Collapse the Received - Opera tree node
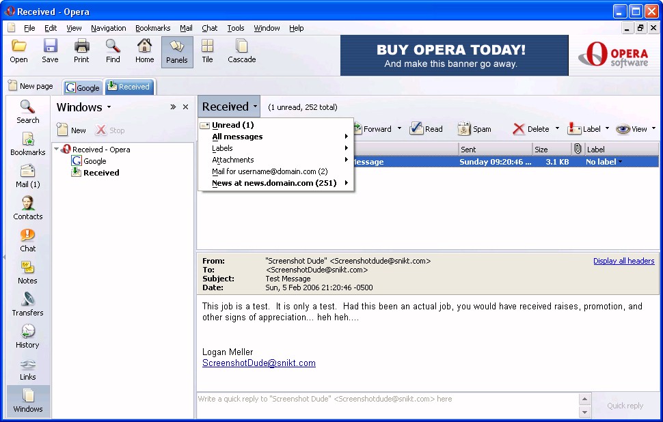663x422 pixels. pos(57,150)
